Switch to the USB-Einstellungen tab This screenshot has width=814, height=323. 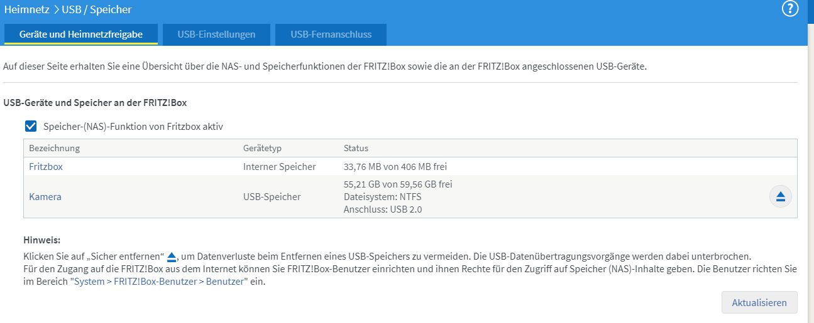point(216,34)
